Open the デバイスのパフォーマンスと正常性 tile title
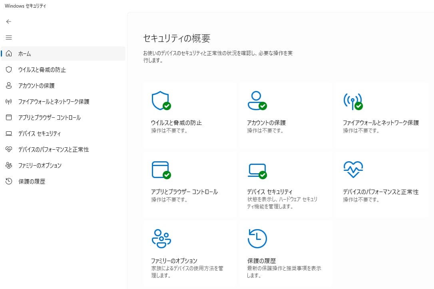Screen dimensions: 434x289 pos(380,192)
